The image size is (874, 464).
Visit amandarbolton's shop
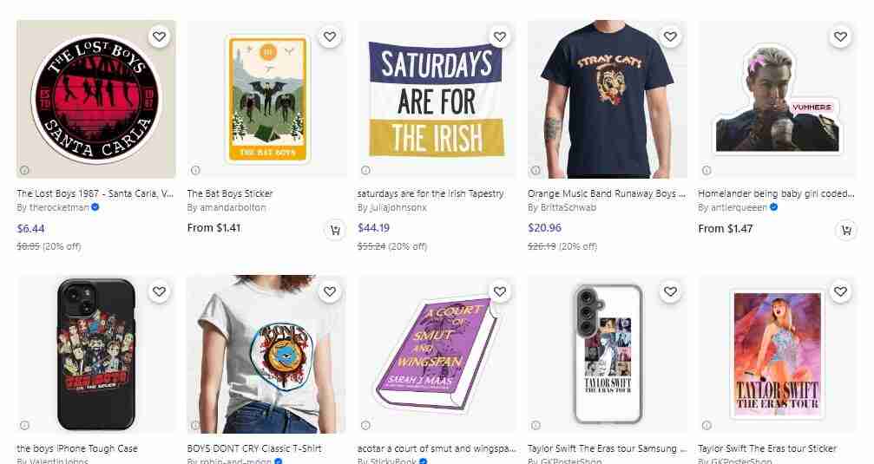click(227, 208)
